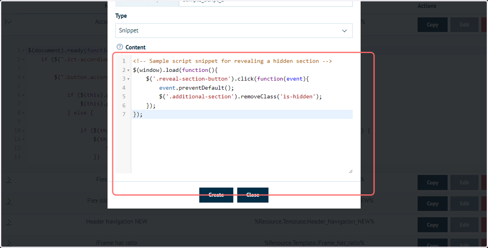Click 'event.preventDefault();' on line 4

click(196, 88)
